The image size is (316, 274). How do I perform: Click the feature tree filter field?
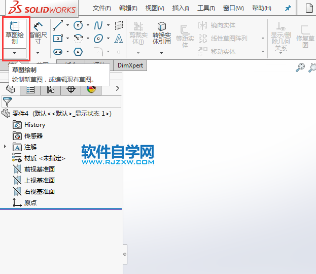point(61,101)
